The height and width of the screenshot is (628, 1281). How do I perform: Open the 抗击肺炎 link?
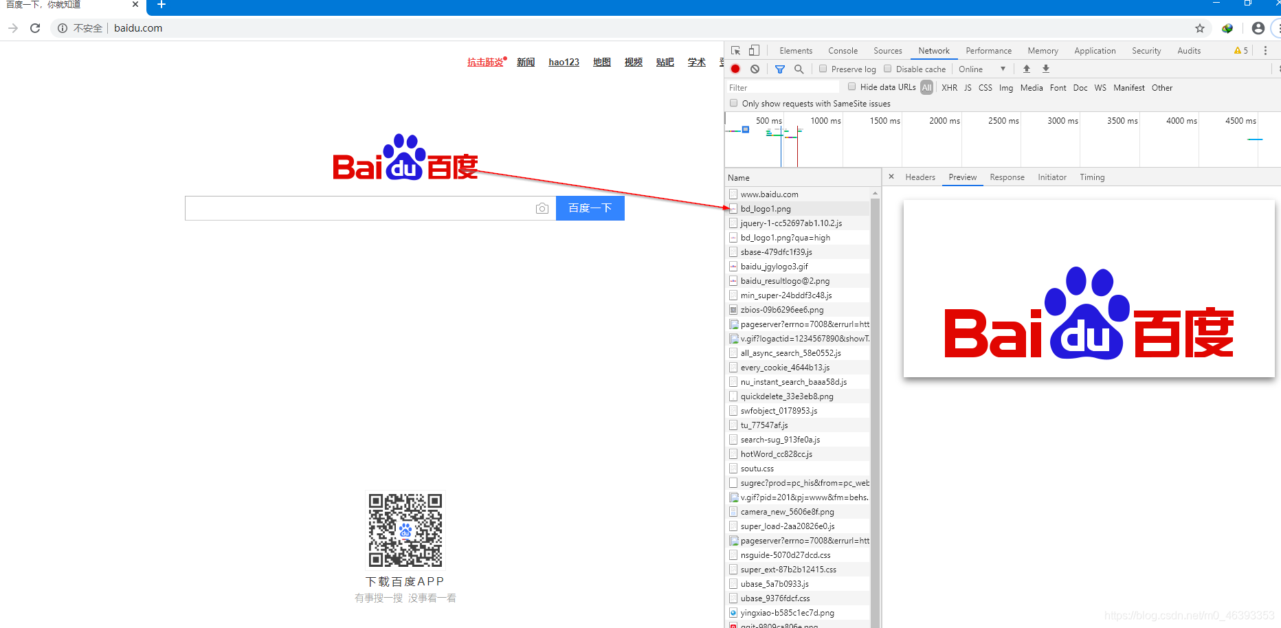[485, 62]
